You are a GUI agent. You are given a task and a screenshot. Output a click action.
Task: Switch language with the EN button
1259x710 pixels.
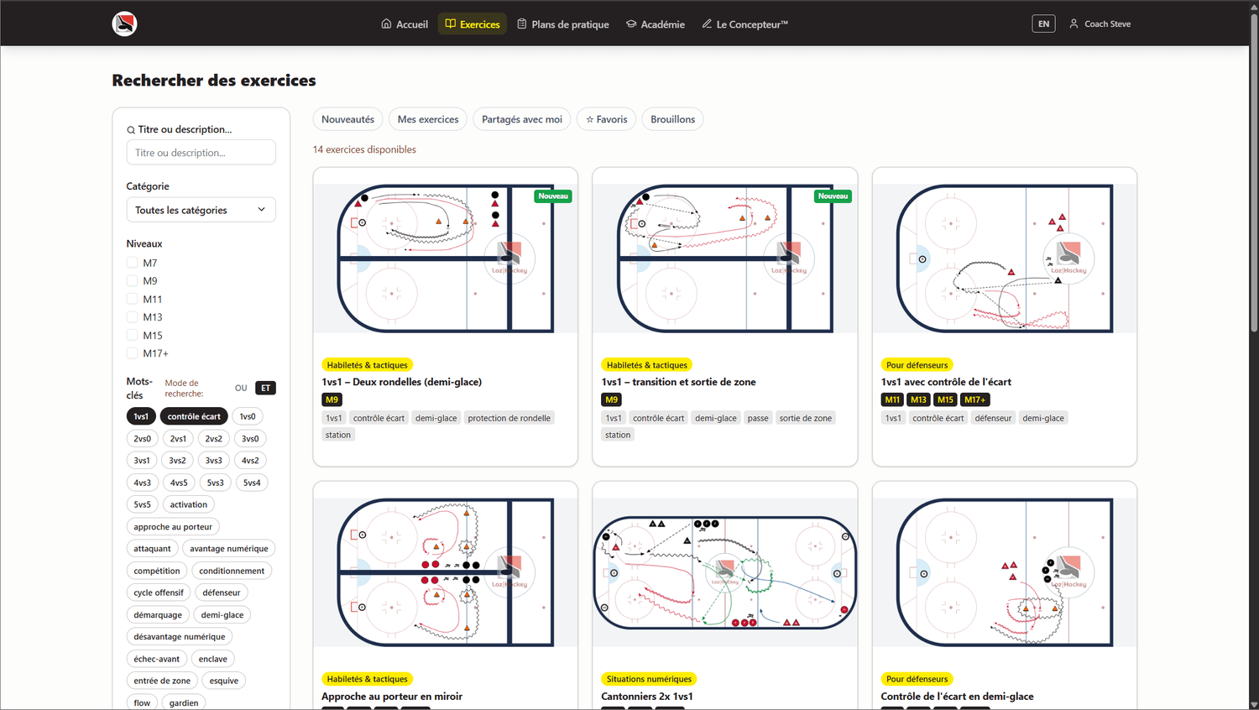point(1043,23)
